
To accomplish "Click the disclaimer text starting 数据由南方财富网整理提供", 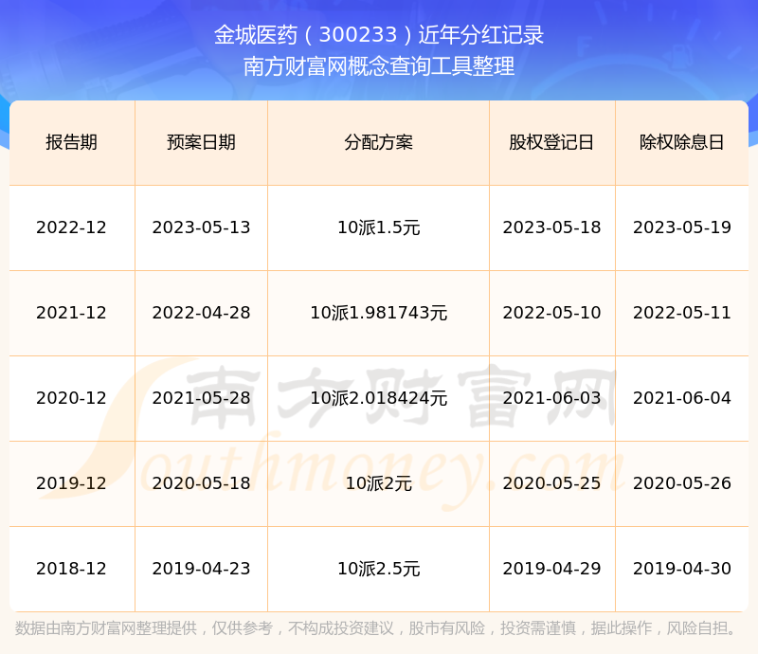I will pos(376,628).
